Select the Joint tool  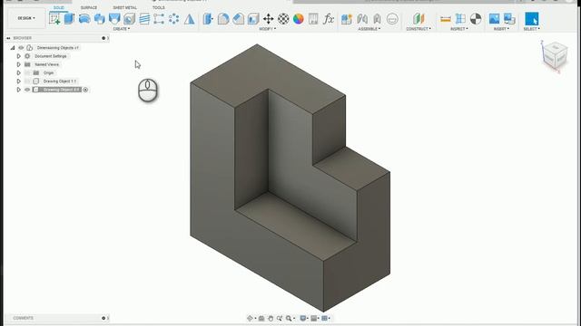click(x=362, y=18)
